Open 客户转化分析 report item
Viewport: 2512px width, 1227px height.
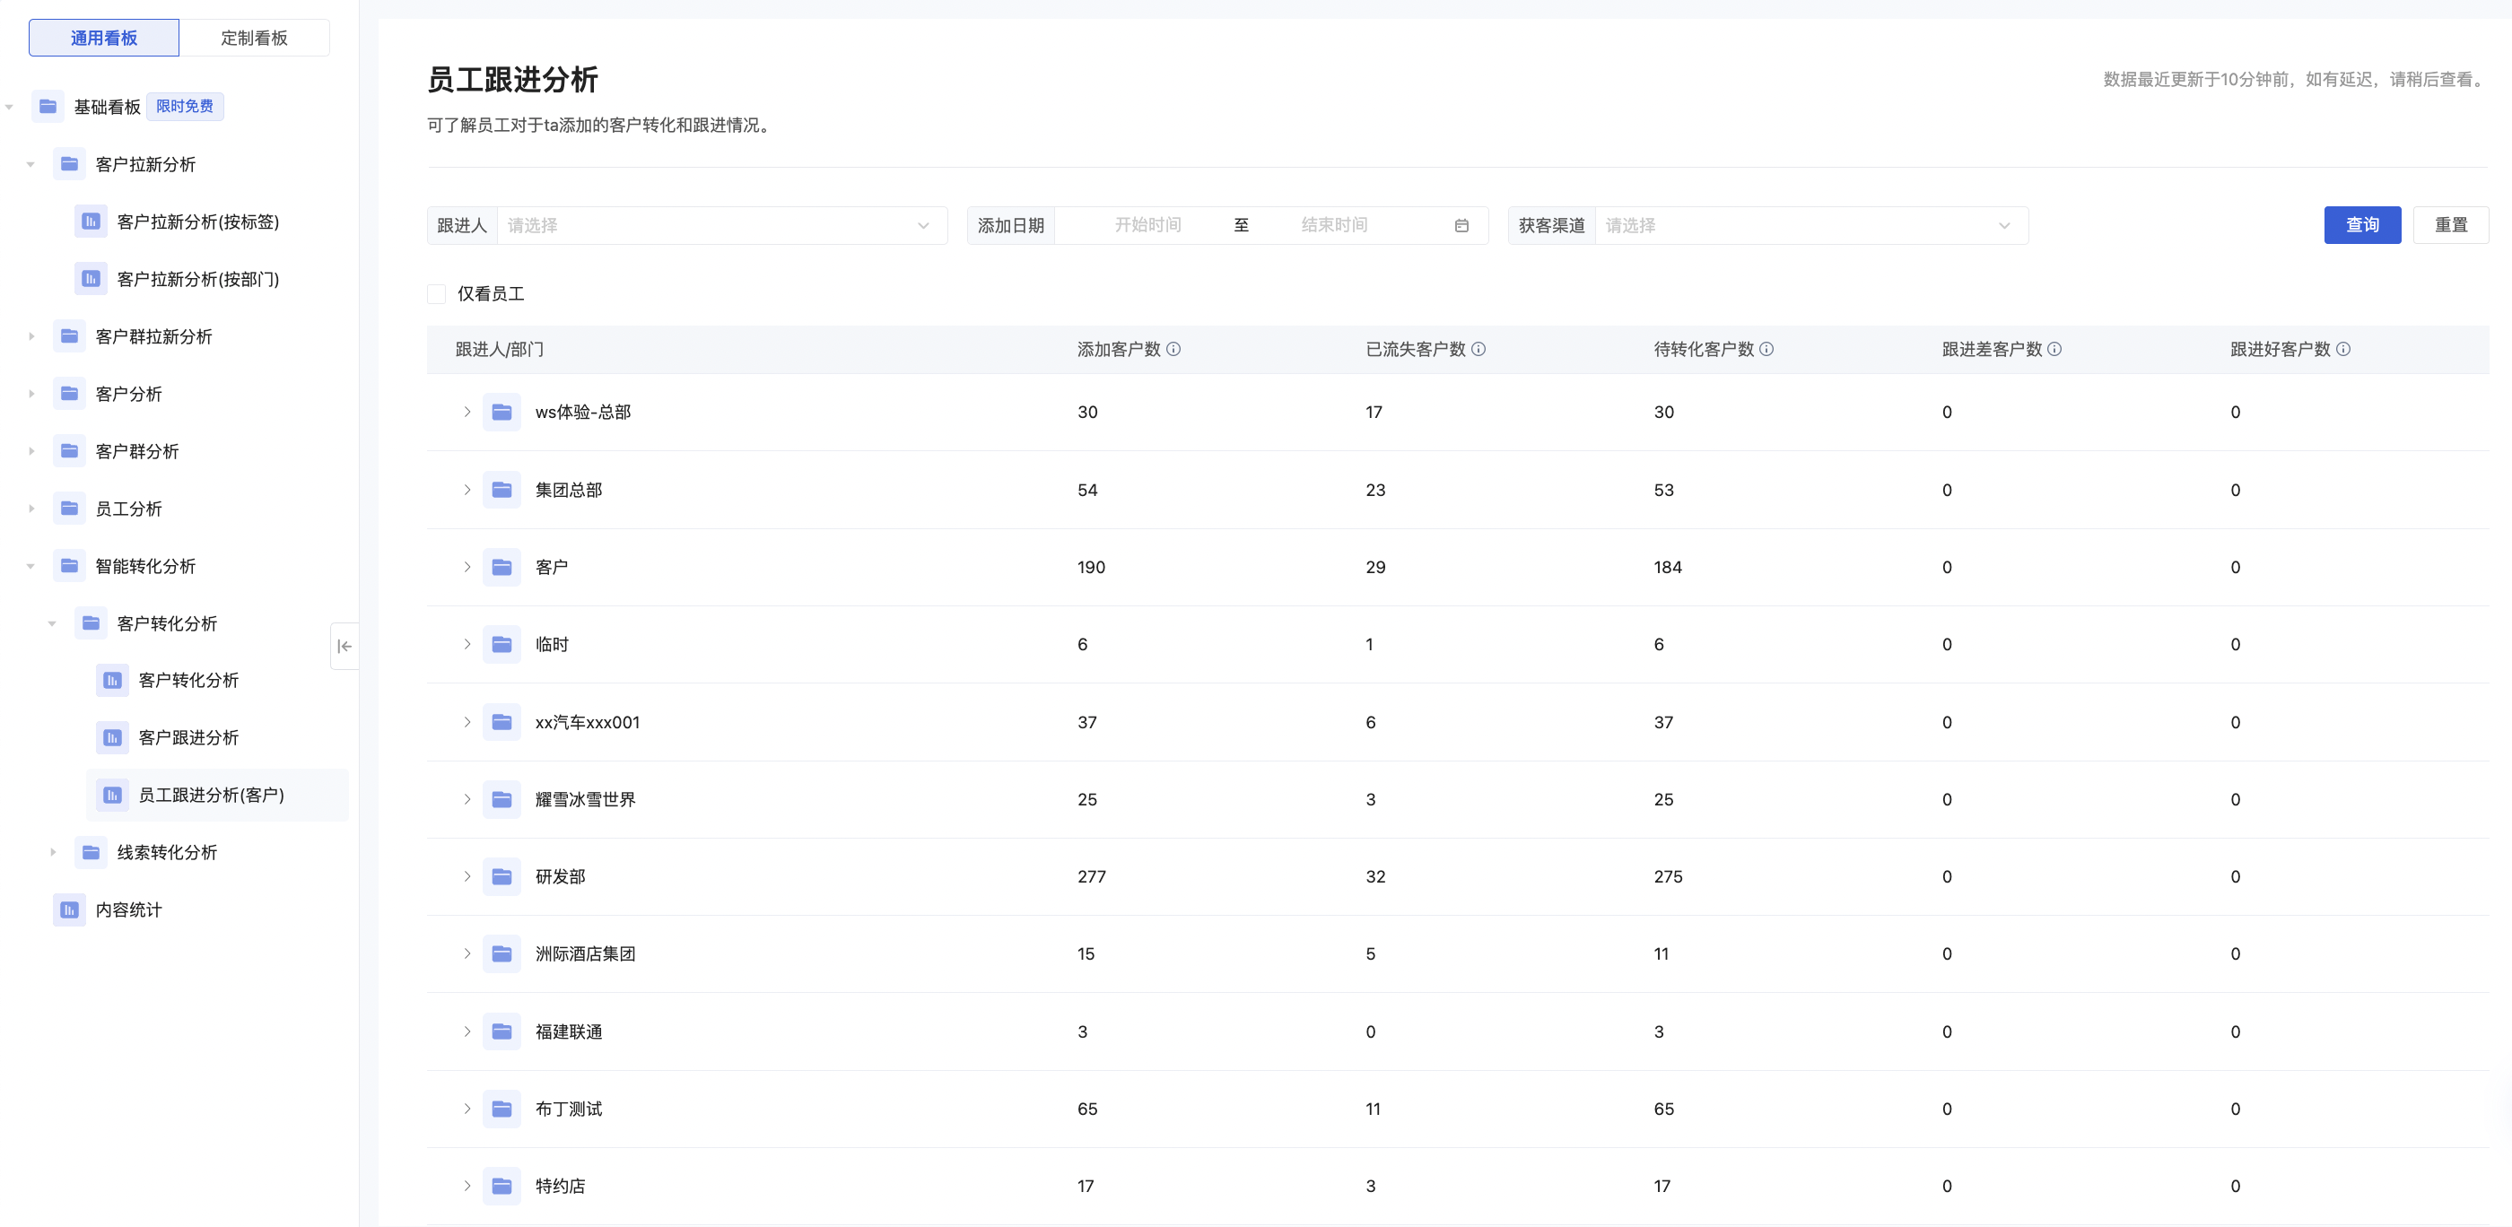coord(188,680)
